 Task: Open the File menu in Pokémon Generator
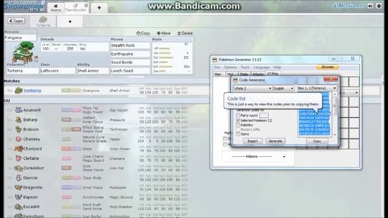[217, 67]
